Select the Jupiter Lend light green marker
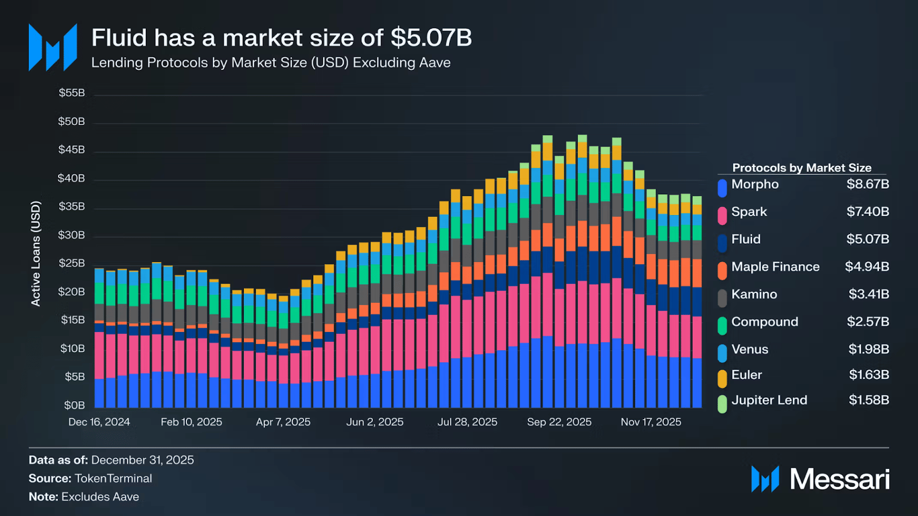This screenshot has height=516, width=918. (722, 404)
